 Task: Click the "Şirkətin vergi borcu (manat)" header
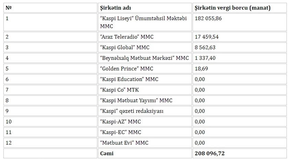(232, 8)
